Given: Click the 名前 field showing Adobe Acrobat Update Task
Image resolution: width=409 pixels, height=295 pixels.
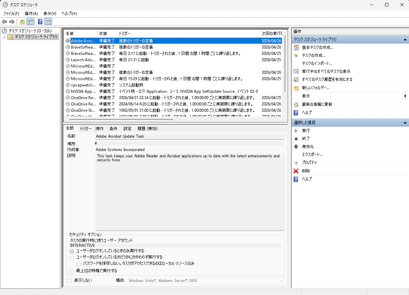Looking at the screenshot, I should coord(190,136).
